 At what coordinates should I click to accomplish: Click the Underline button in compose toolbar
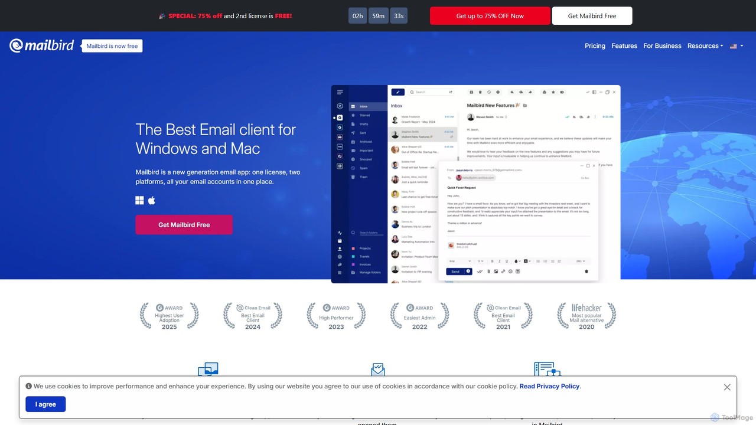point(507,261)
